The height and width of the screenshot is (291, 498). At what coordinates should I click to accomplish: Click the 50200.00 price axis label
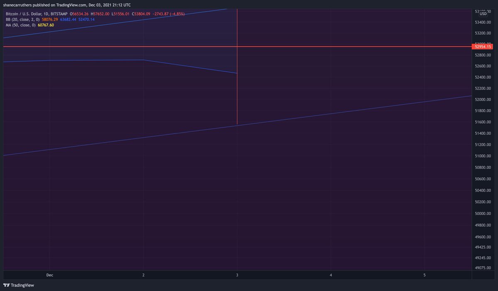(483, 202)
